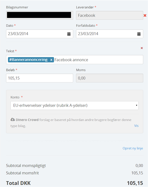
Task: Focus the Beløb amount field with 105,15
Action: click(x=40, y=78)
